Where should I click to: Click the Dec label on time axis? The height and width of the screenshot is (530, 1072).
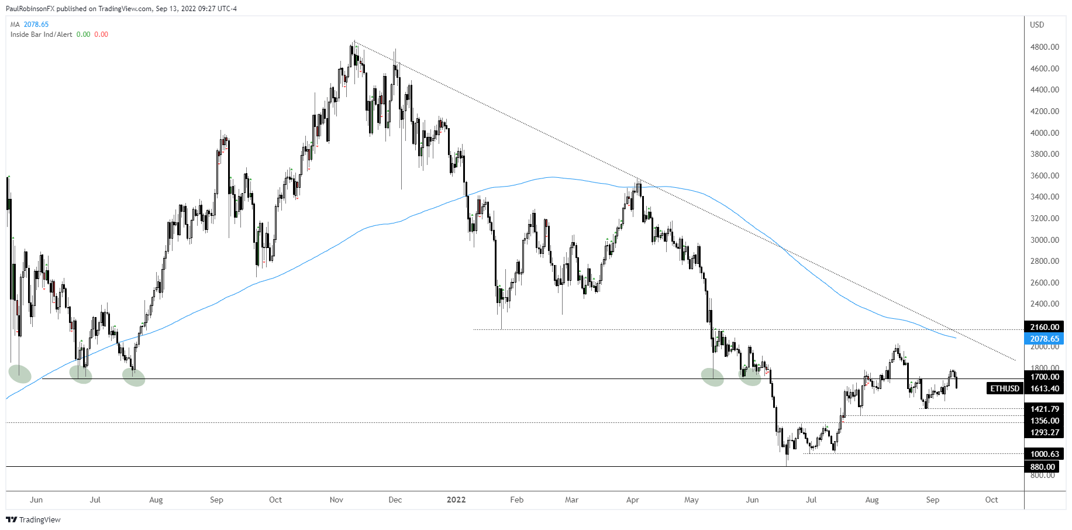(395, 500)
